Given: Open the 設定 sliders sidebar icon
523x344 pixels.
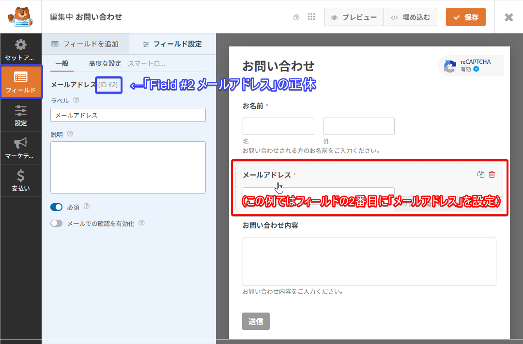Looking at the screenshot, I should (21, 115).
